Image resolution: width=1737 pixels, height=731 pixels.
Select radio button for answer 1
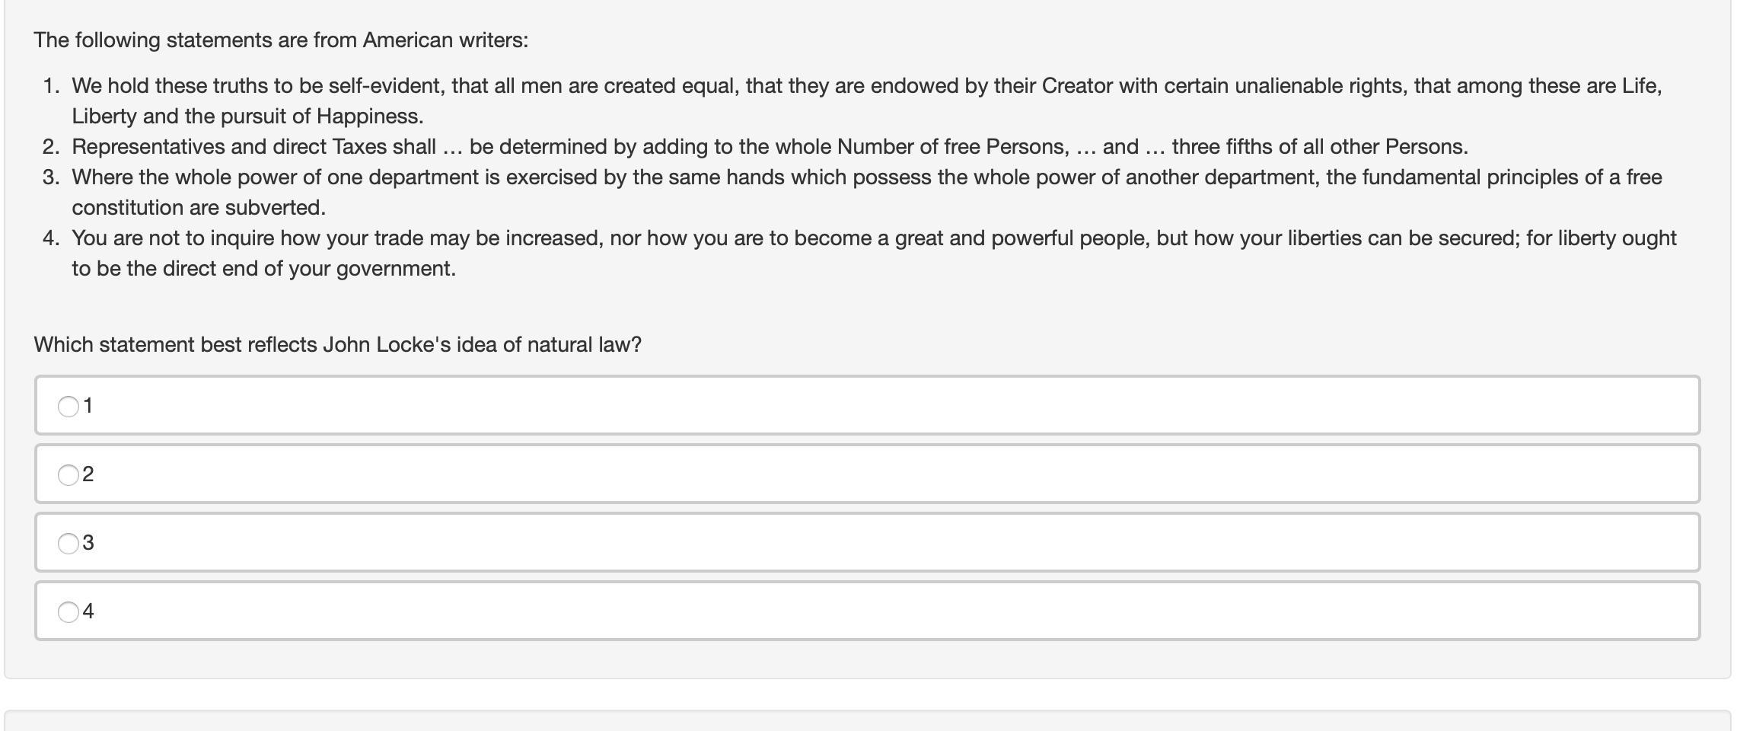pos(69,407)
